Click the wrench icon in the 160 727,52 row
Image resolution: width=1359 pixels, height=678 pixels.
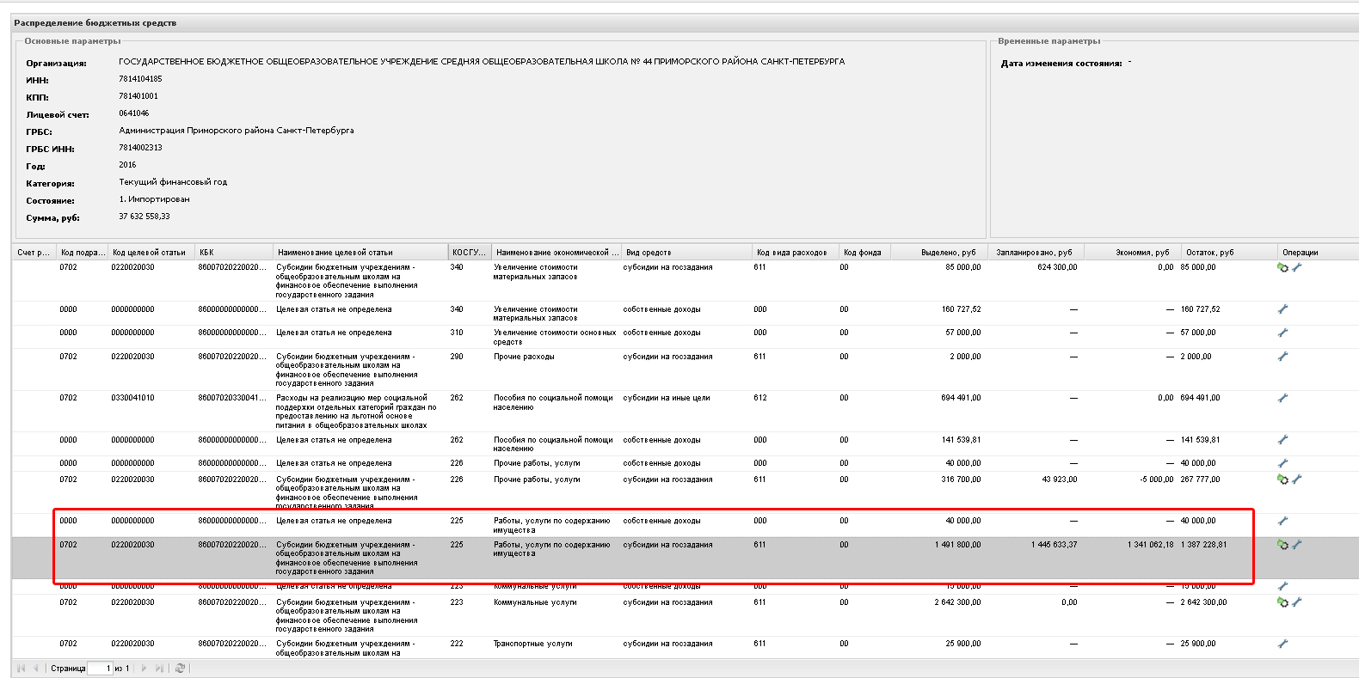pyautogui.click(x=1282, y=309)
